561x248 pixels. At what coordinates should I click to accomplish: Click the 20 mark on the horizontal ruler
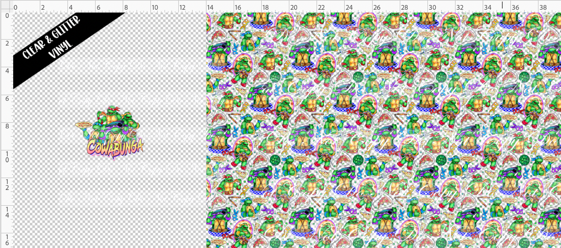(293, 7)
